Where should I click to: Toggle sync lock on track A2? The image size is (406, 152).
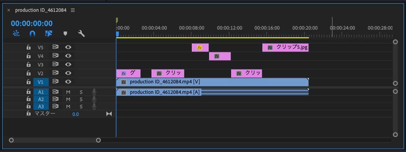click(x=56, y=99)
